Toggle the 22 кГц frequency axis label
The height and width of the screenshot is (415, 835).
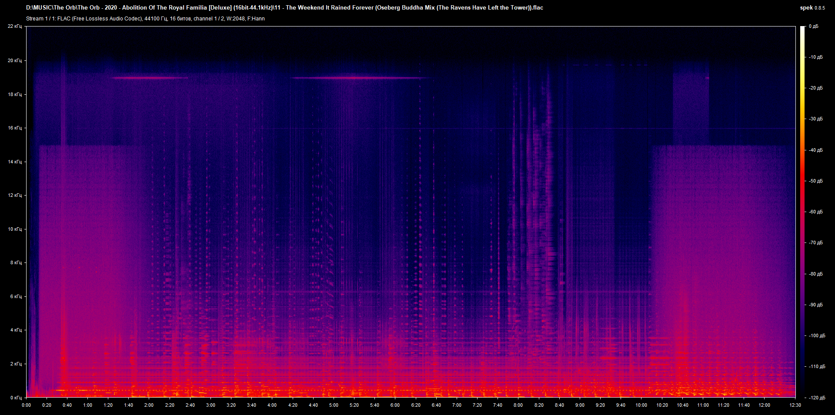[x=14, y=26]
